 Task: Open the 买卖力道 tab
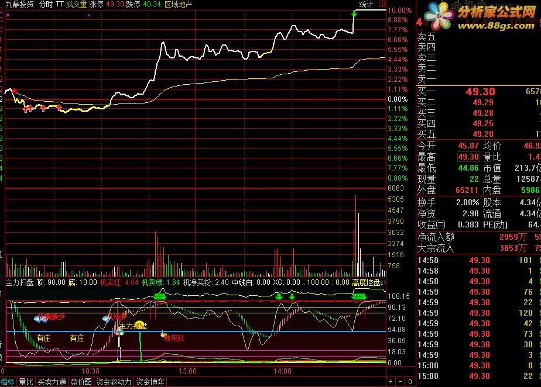tap(52, 382)
